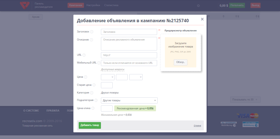Click the Visa MasterCard logo in footer
This screenshot has width=280, height=139.
pos(247,116)
